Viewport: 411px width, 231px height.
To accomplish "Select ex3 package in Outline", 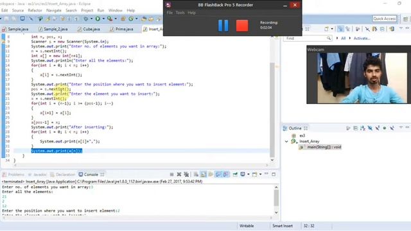I will coord(302,135).
